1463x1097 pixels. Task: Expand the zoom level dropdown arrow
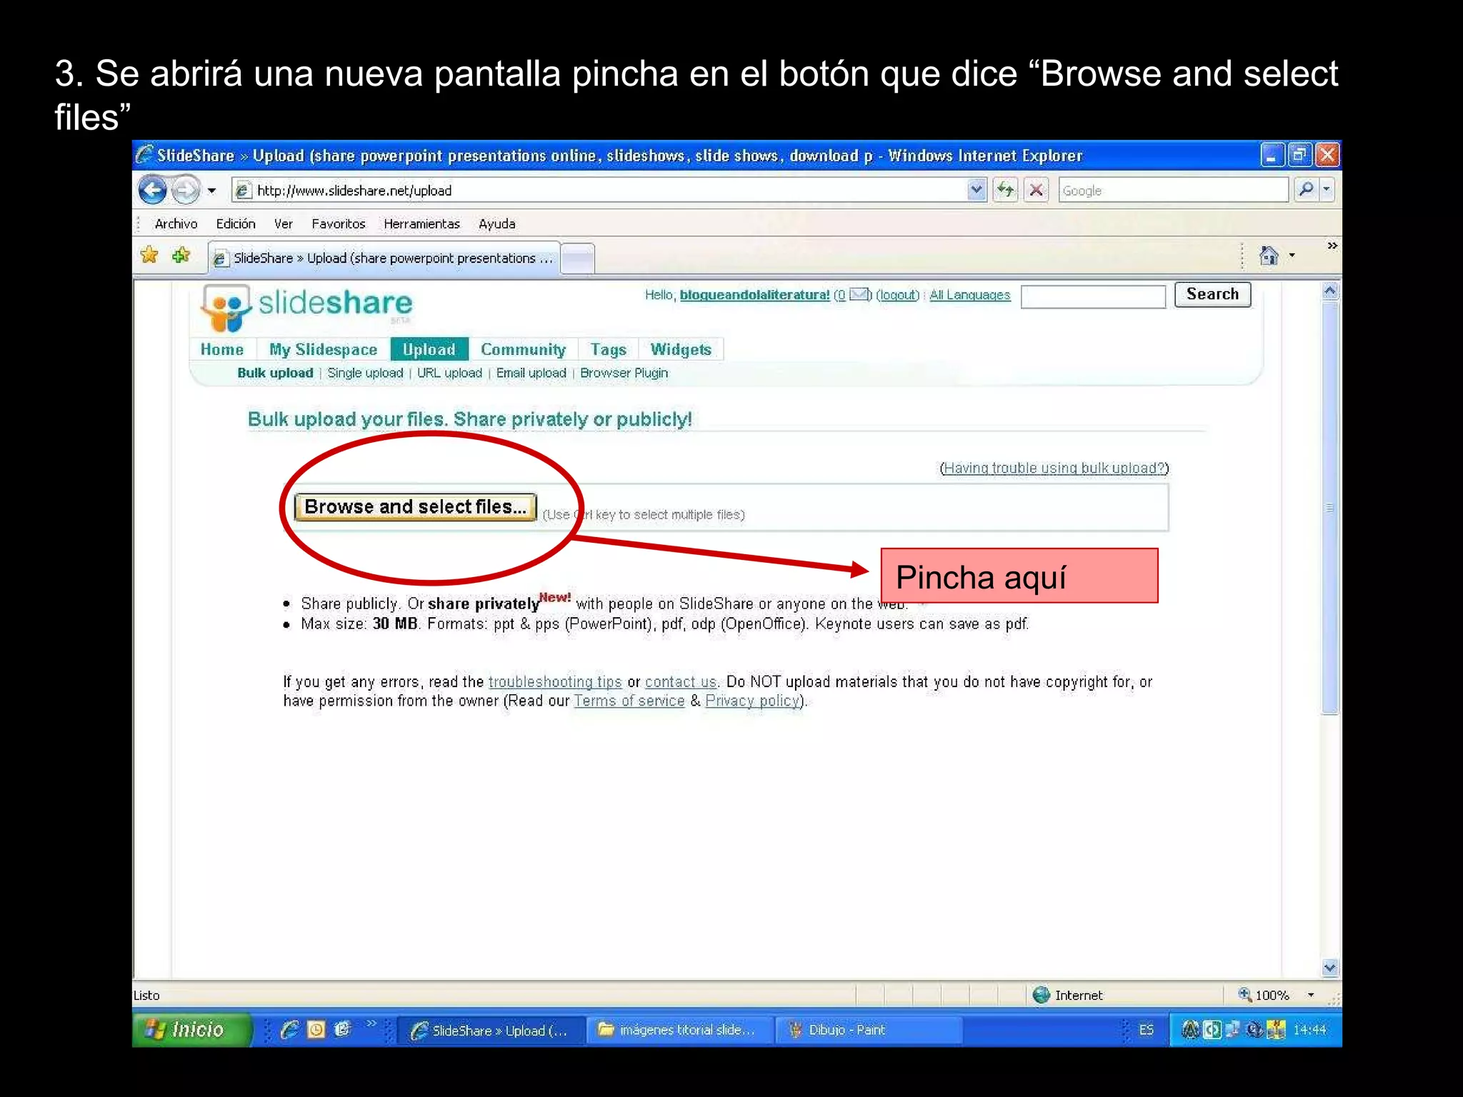click(1310, 995)
